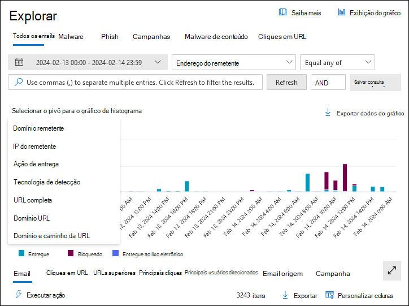Open Personalizar colunas columns icon
This screenshot has width=409, height=306.
(x=329, y=295)
